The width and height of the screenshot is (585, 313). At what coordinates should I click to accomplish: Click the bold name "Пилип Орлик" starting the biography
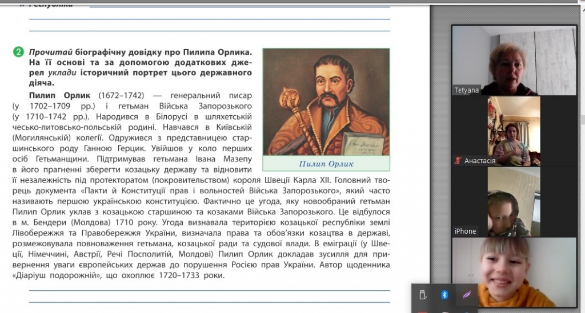[59, 96]
